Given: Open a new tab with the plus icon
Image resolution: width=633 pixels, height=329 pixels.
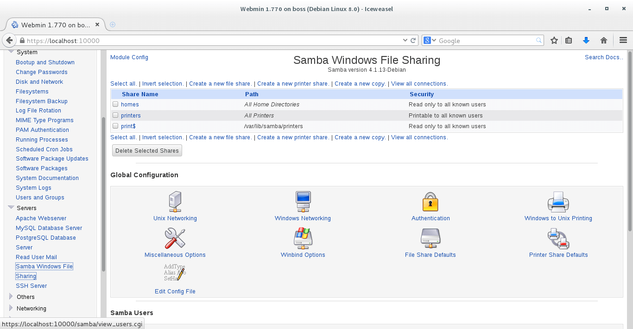Looking at the screenshot, I should (x=112, y=25).
